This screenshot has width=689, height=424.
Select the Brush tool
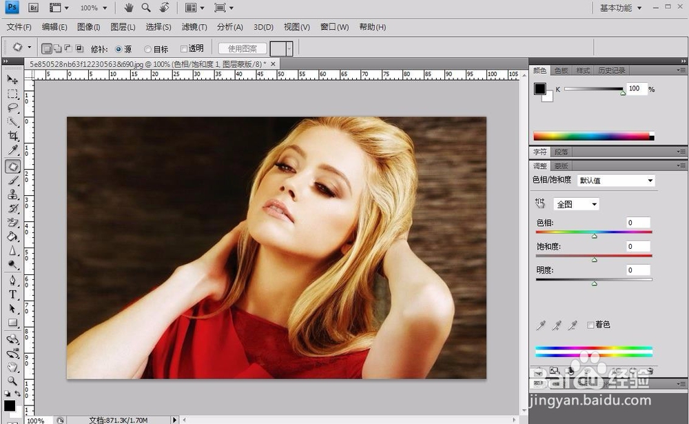coord(12,181)
